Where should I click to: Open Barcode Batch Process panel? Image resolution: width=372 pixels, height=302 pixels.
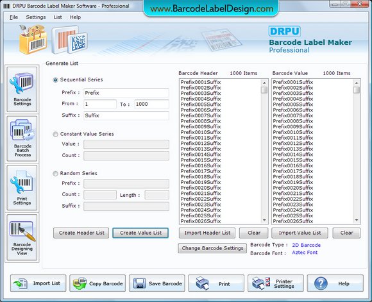click(x=22, y=138)
